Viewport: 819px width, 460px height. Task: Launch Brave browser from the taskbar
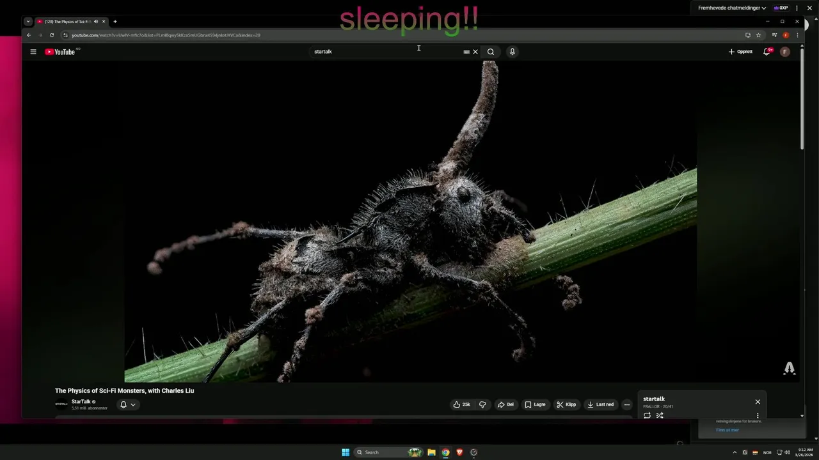click(x=459, y=452)
